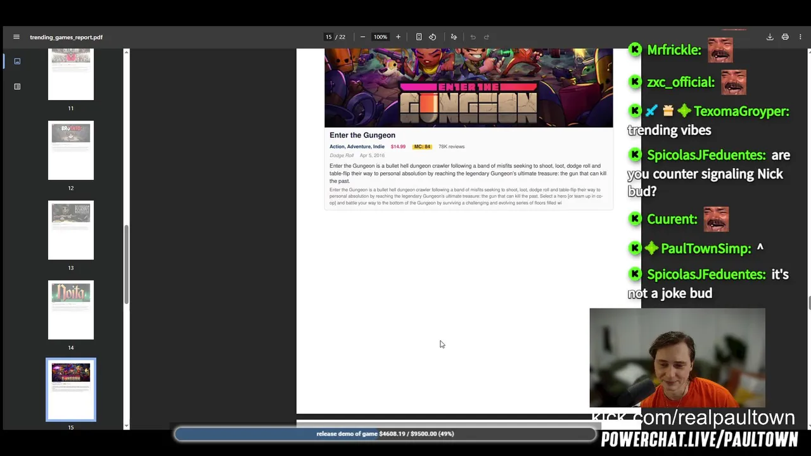Click the emote next to Mrfrickle

tap(720, 50)
